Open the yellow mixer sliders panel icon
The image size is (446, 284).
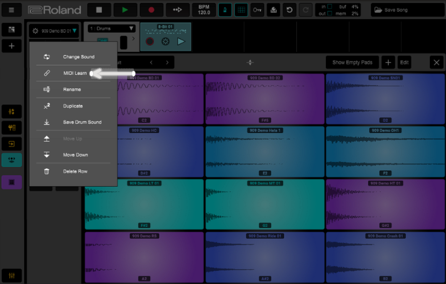point(11,112)
